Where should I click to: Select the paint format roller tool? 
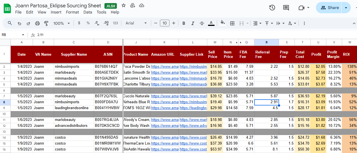pyautogui.click(x=46, y=23)
